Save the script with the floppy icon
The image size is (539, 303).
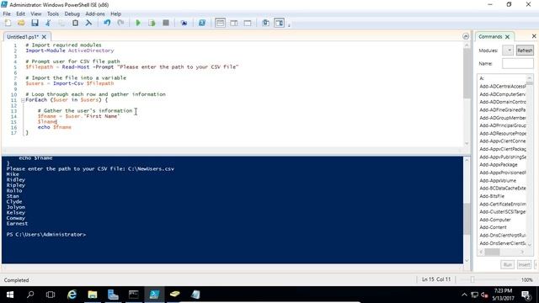(35, 23)
